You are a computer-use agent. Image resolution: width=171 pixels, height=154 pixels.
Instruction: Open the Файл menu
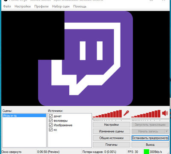[x=7, y=6]
